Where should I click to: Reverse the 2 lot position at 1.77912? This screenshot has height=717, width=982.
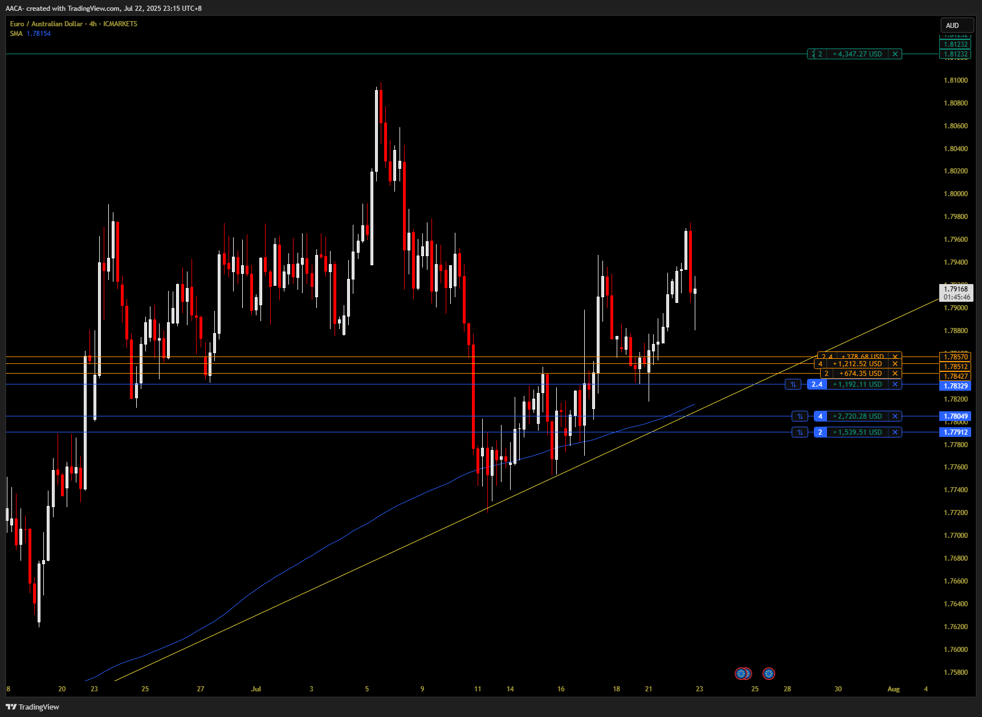800,432
